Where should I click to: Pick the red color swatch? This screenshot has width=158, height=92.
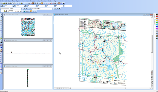(x=157, y=17)
